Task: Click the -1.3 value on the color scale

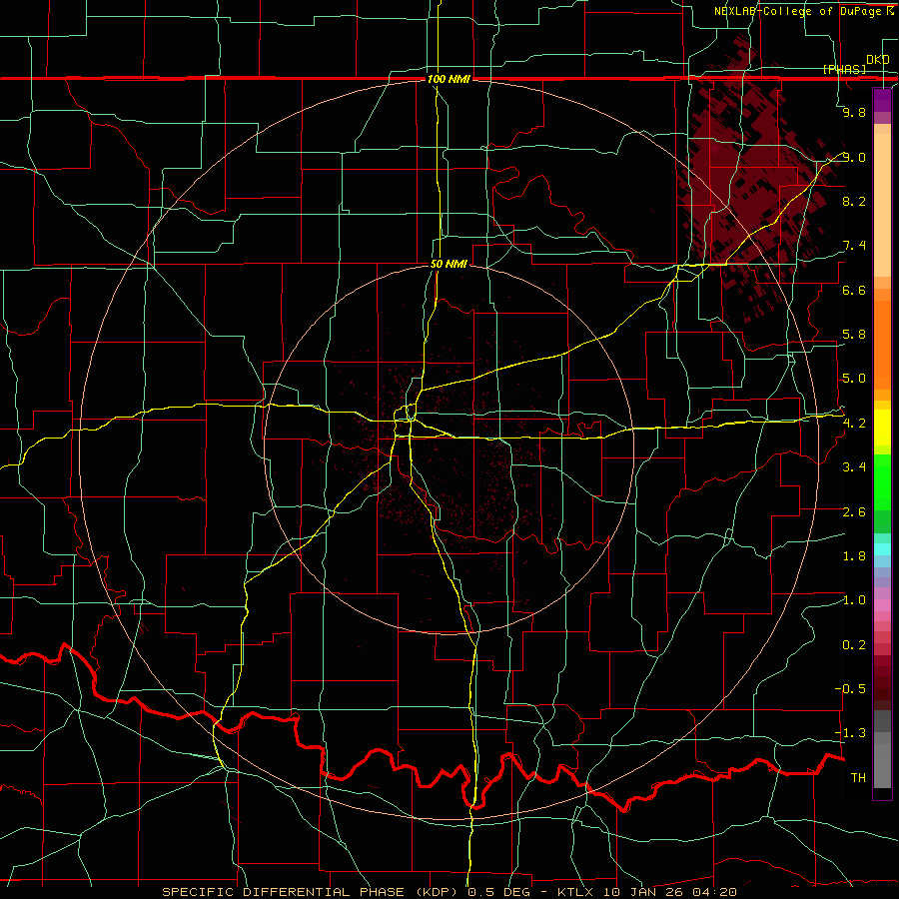Action: point(850,733)
